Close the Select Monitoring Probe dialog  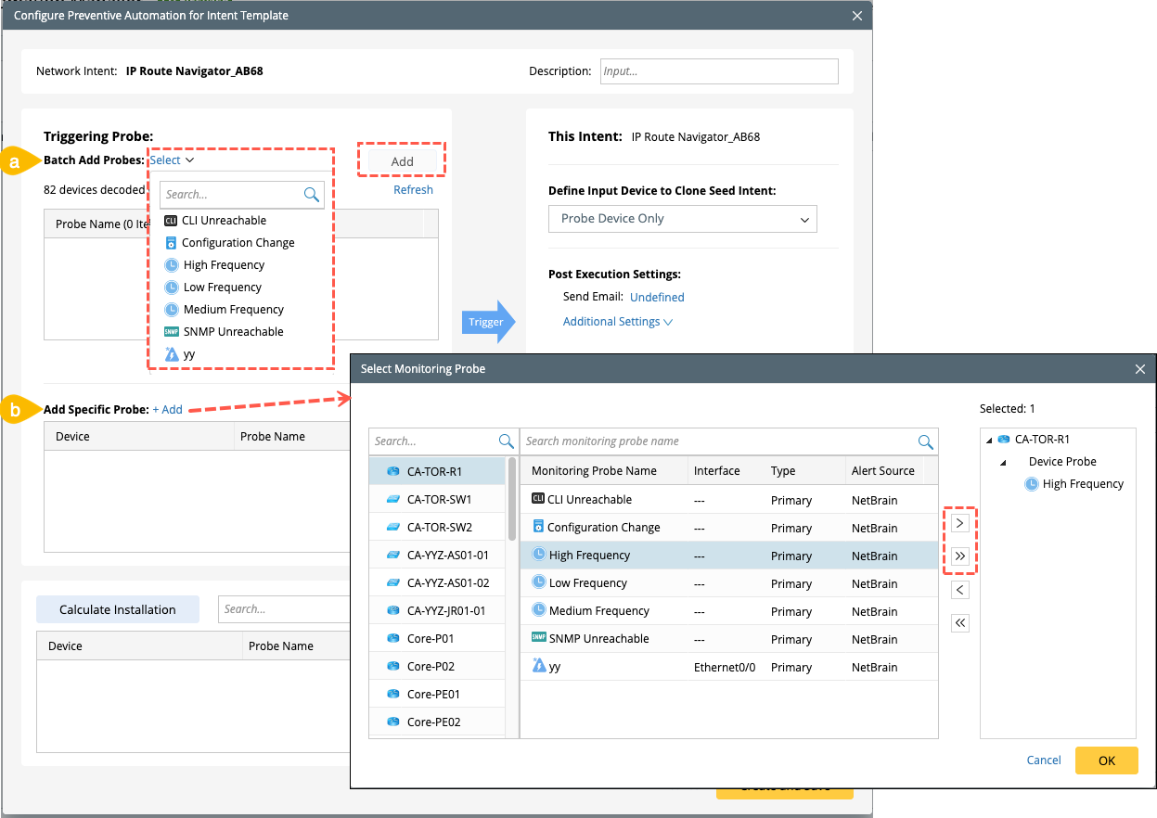coord(1140,369)
